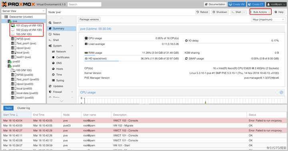Screen dimensions: 288x151
Task: Click the top Search input field
Action: coord(84,4)
